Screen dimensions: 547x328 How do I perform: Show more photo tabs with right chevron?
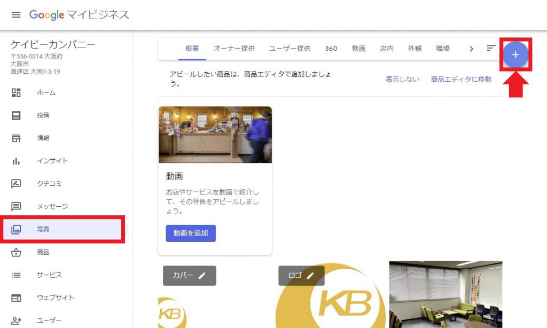coord(471,49)
